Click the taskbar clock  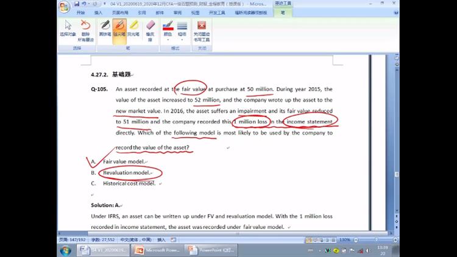click(x=383, y=250)
